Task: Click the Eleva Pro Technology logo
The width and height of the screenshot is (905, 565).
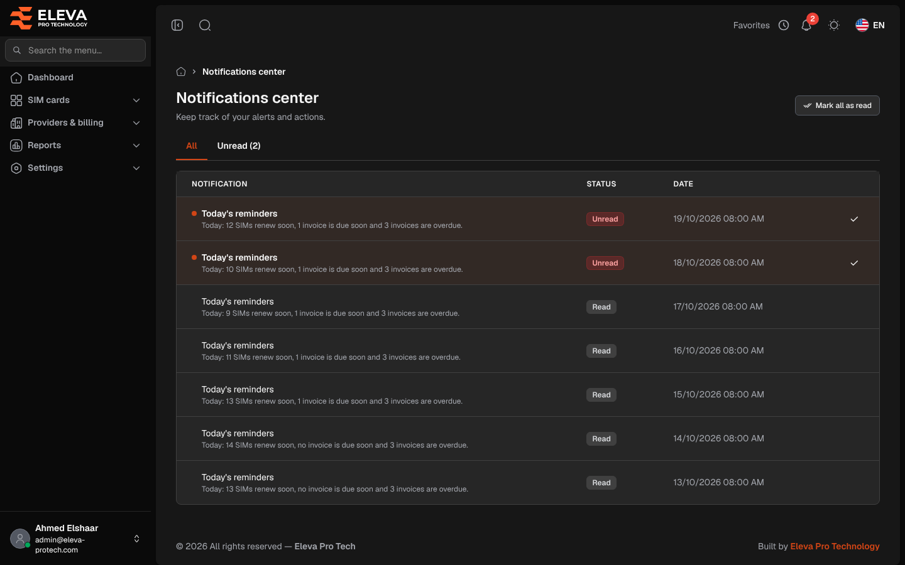Action: 49,18
